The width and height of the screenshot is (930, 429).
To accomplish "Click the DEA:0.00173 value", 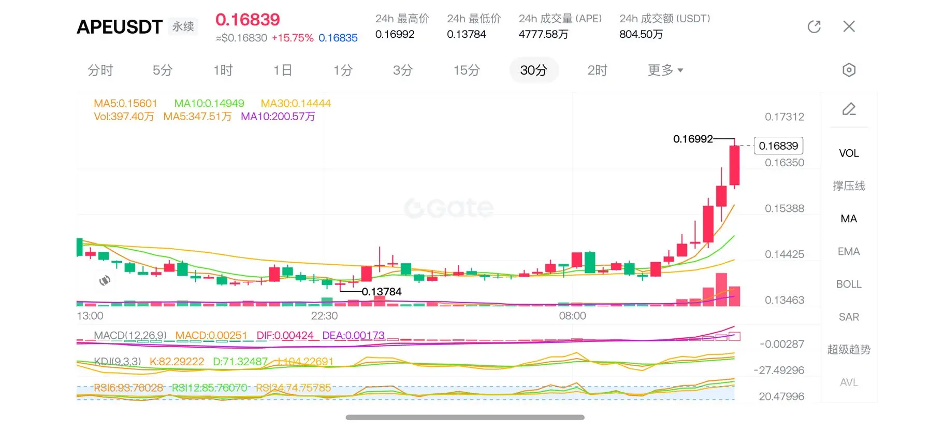I will click(353, 335).
